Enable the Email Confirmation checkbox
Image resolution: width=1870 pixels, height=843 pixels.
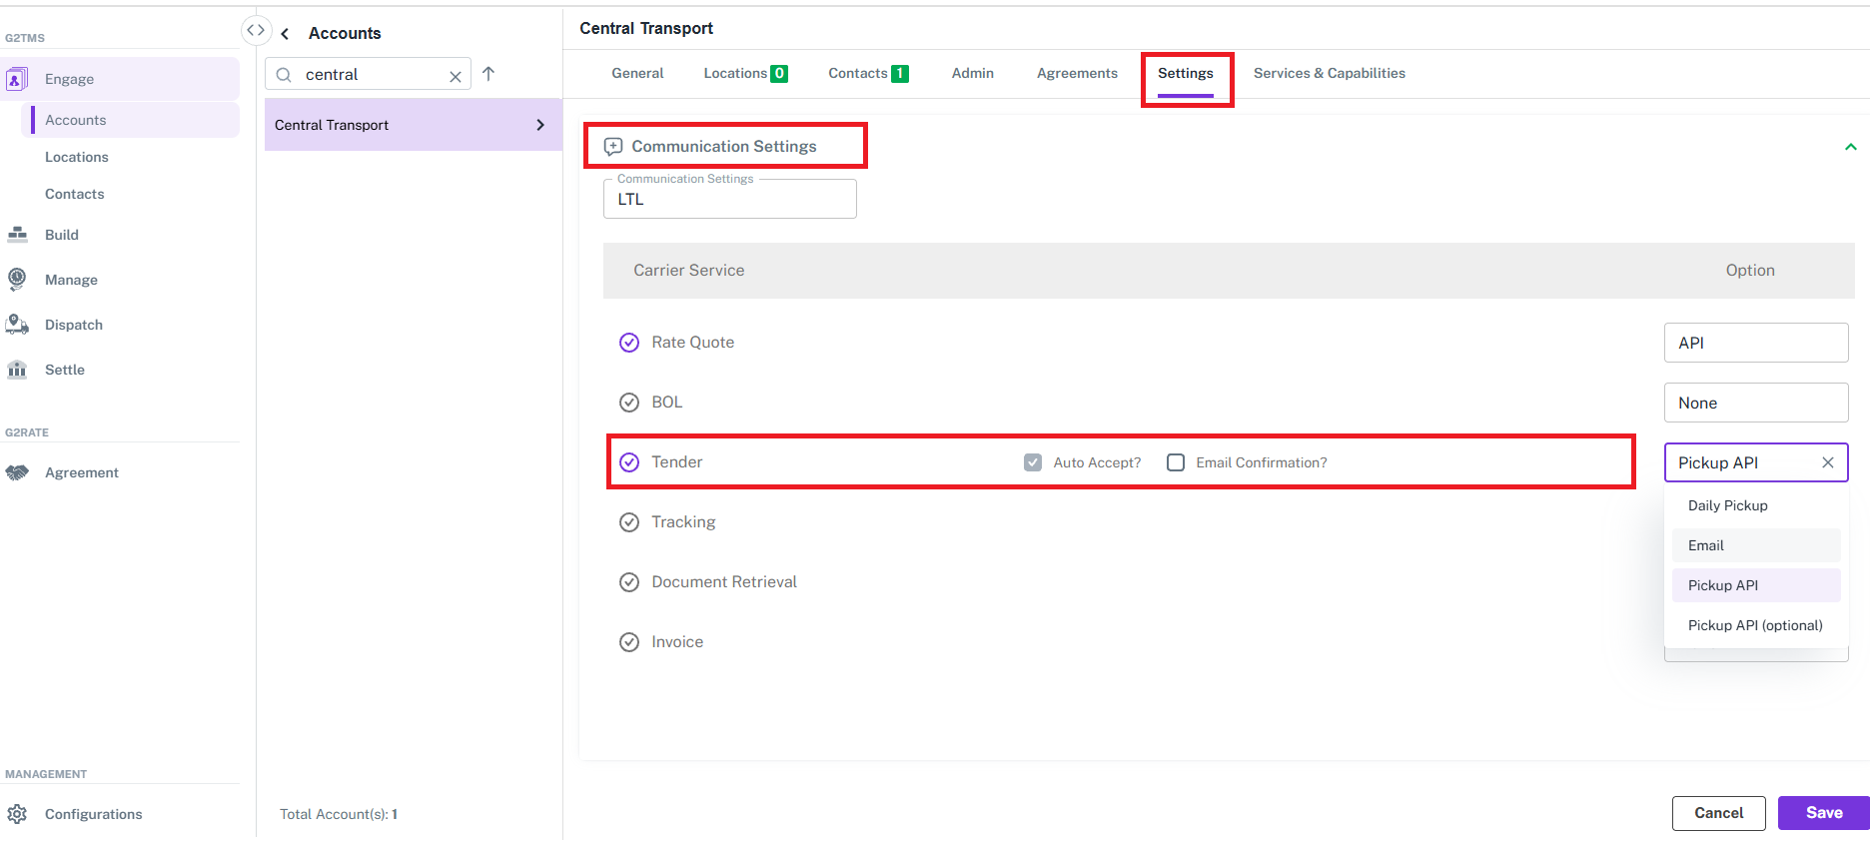pos(1176,462)
